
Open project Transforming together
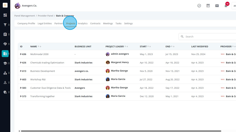click(x=42, y=96)
